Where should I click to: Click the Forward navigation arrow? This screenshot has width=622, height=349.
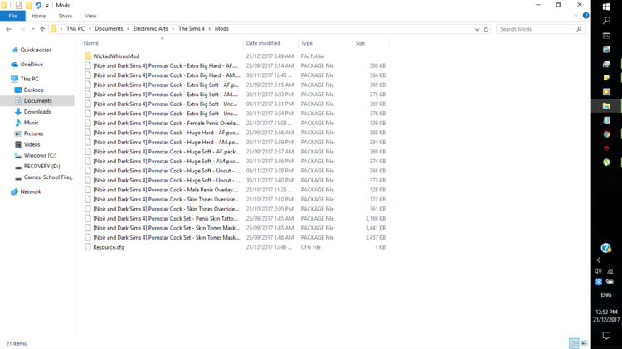coord(22,29)
